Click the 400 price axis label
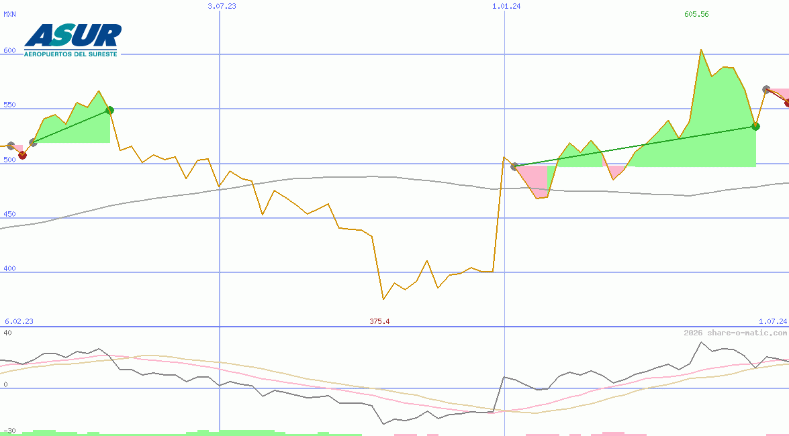This screenshot has width=789, height=436. coord(9,269)
